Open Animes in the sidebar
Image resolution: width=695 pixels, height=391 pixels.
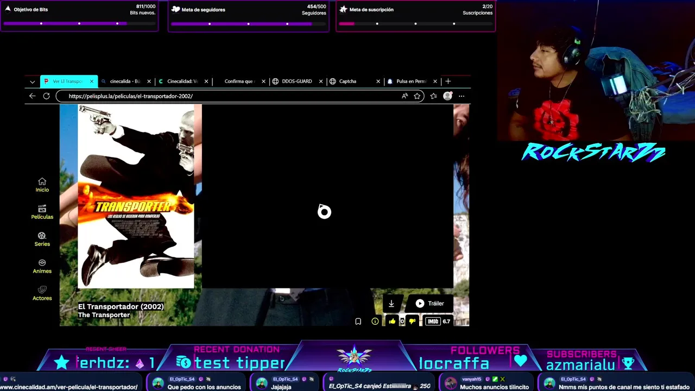pyautogui.click(x=42, y=267)
